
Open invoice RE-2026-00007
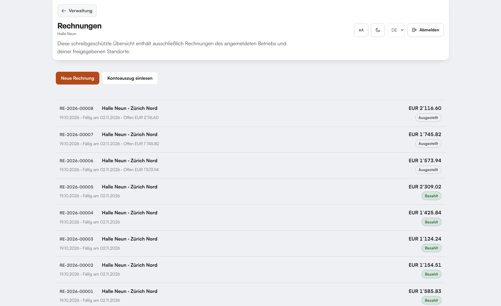[x=250, y=139]
